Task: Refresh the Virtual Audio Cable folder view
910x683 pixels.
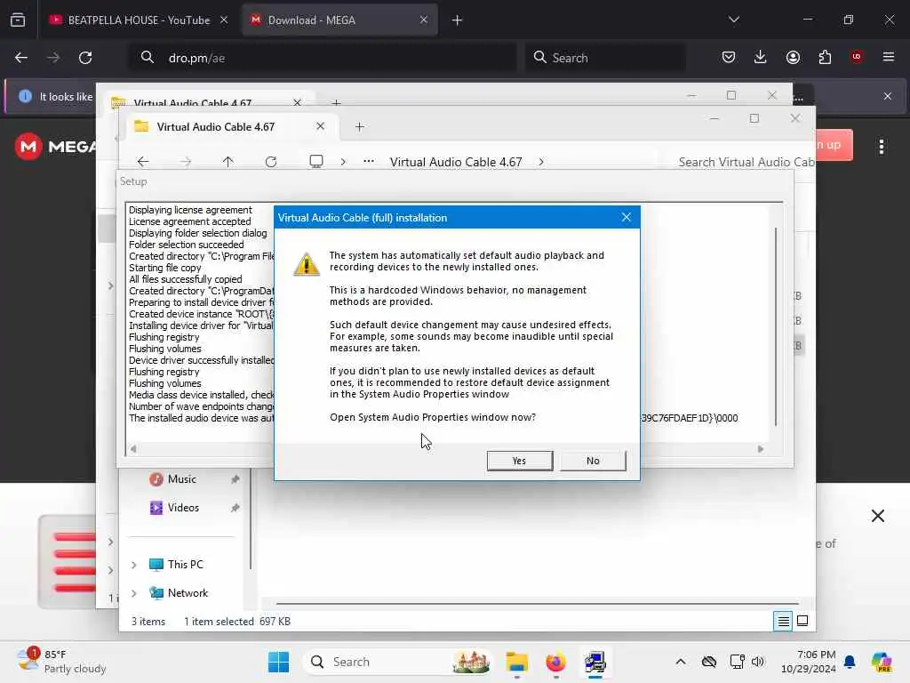Action: tap(271, 162)
